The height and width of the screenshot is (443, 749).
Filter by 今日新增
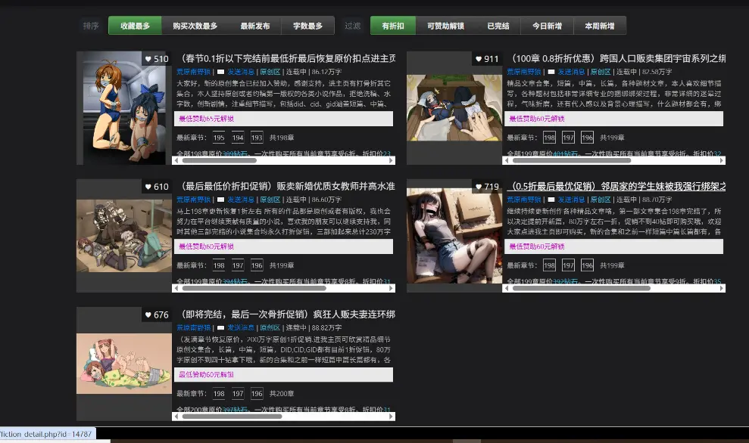(x=547, y=26)
